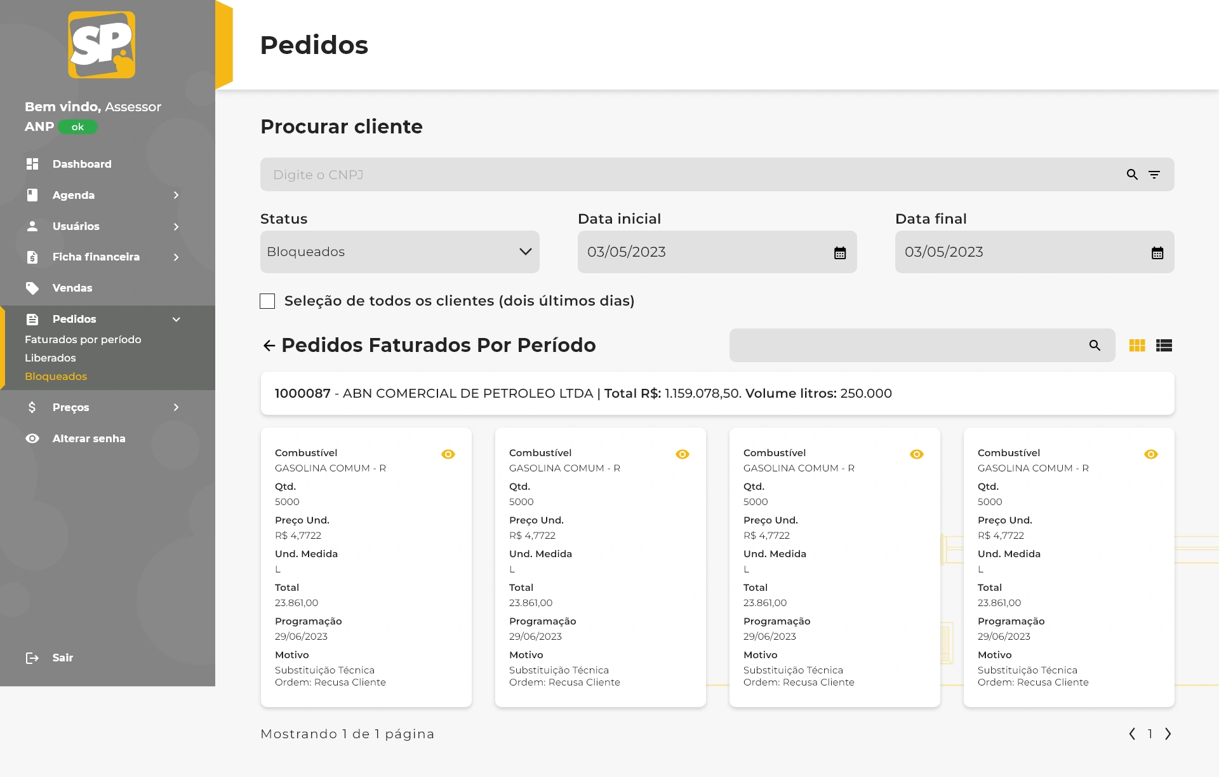
Task: Switch to list view layout icon
Action: 1164,346
